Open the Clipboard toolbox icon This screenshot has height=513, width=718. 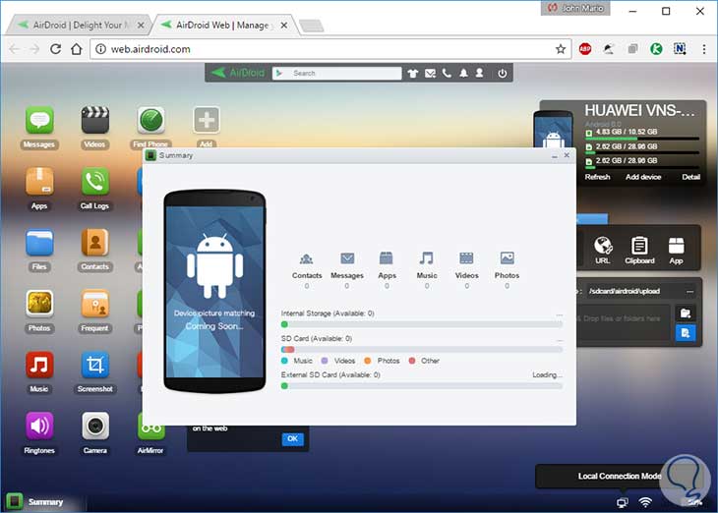[639, 250]
